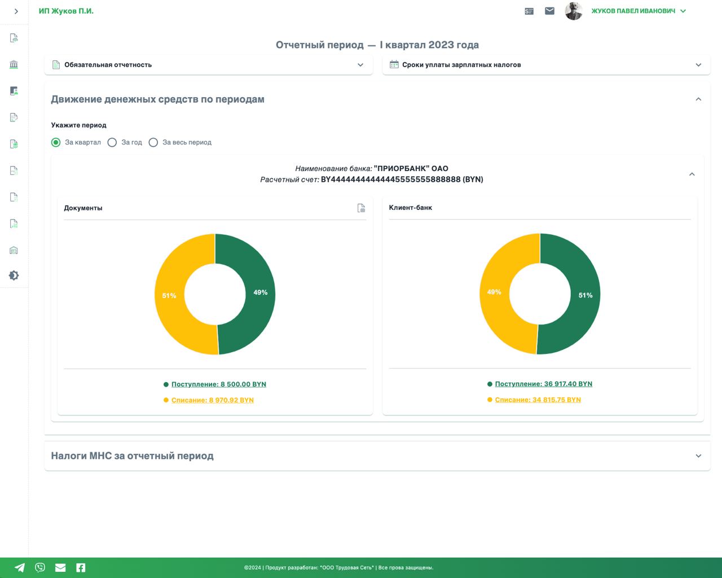Open the document layers sidebar icon
The width and height of the screenshot is (722, 578).
pyautogui.click(x=14, y=144)
